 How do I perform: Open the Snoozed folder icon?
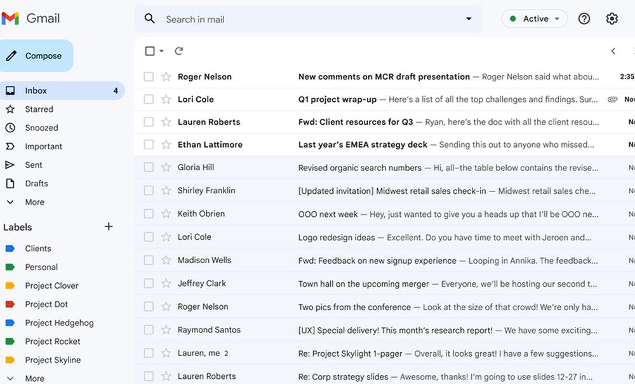11,127
